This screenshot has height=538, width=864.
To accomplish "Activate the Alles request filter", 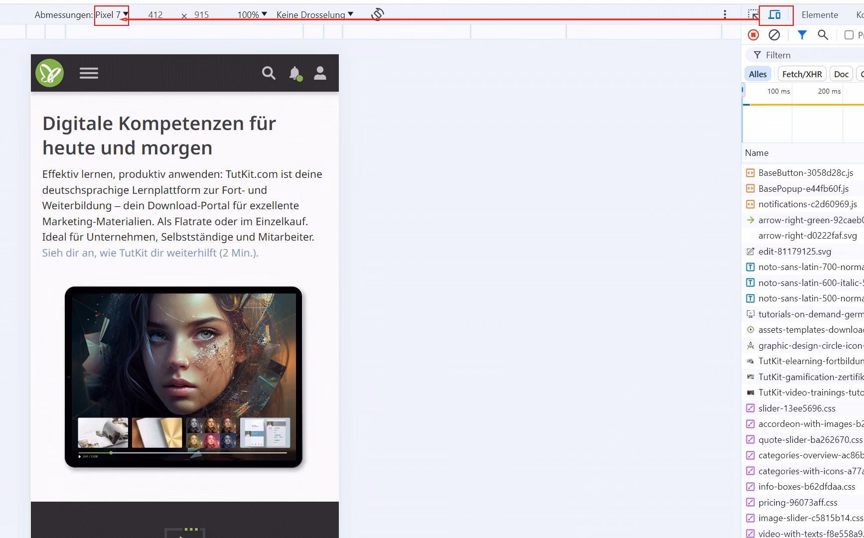I will [x=757, y=73].
